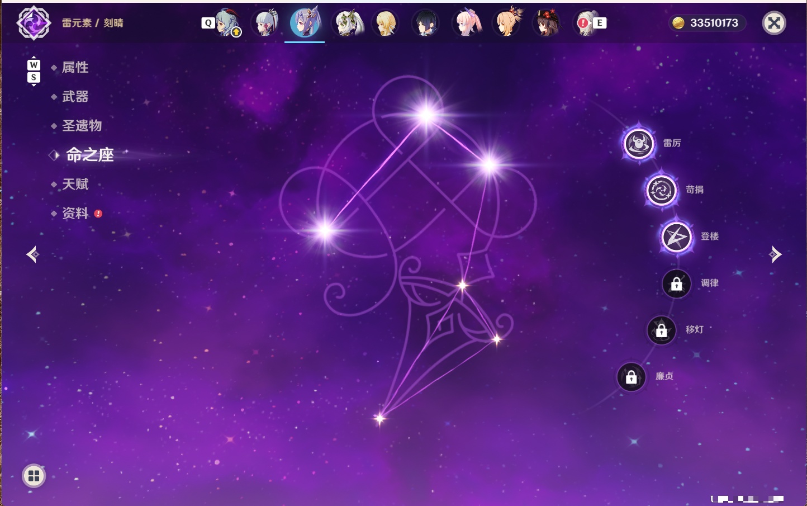Open grid menu icon at bottom left
This screenshot has width=807, height=506.
pyautogui.click(x=34, y=476)
